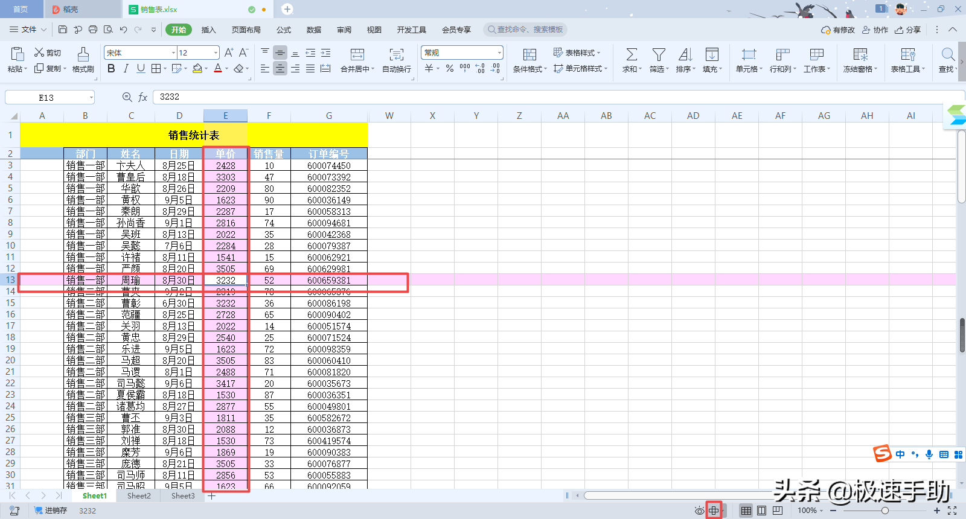Toggle horizontal center alignment
This screenshot has height=519, width=966.
click(280, 69)
